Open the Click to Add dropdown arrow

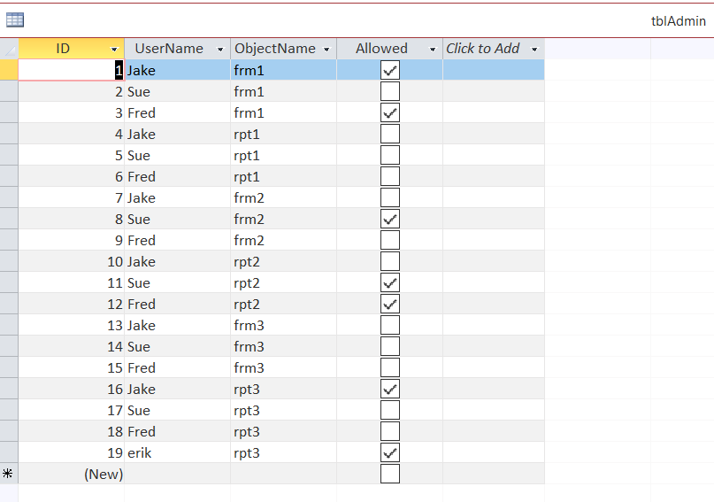(534, 50)
